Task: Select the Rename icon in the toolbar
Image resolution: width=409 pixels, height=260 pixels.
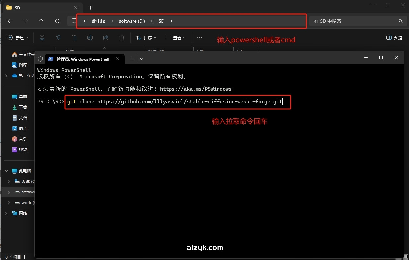Action: coord(90,38)
